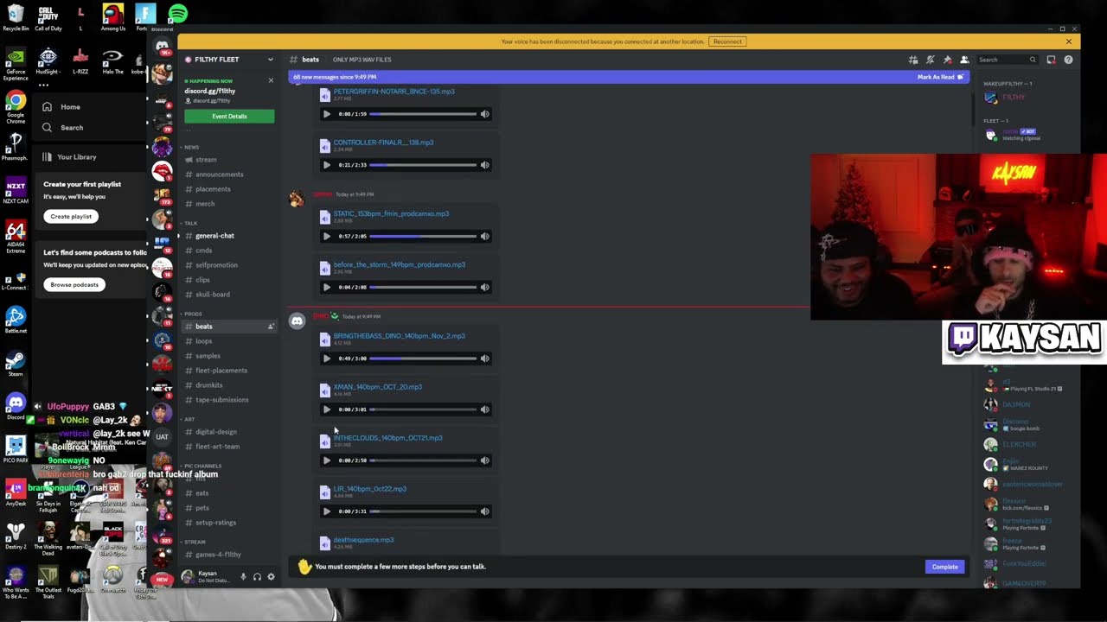
Task: Close the Happening Now event card
Action: [x=270, y=80]
